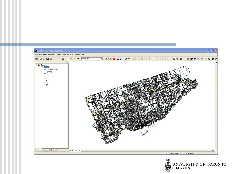
Task: Open the map scale dropdown
Action: [x=101, y=59]
